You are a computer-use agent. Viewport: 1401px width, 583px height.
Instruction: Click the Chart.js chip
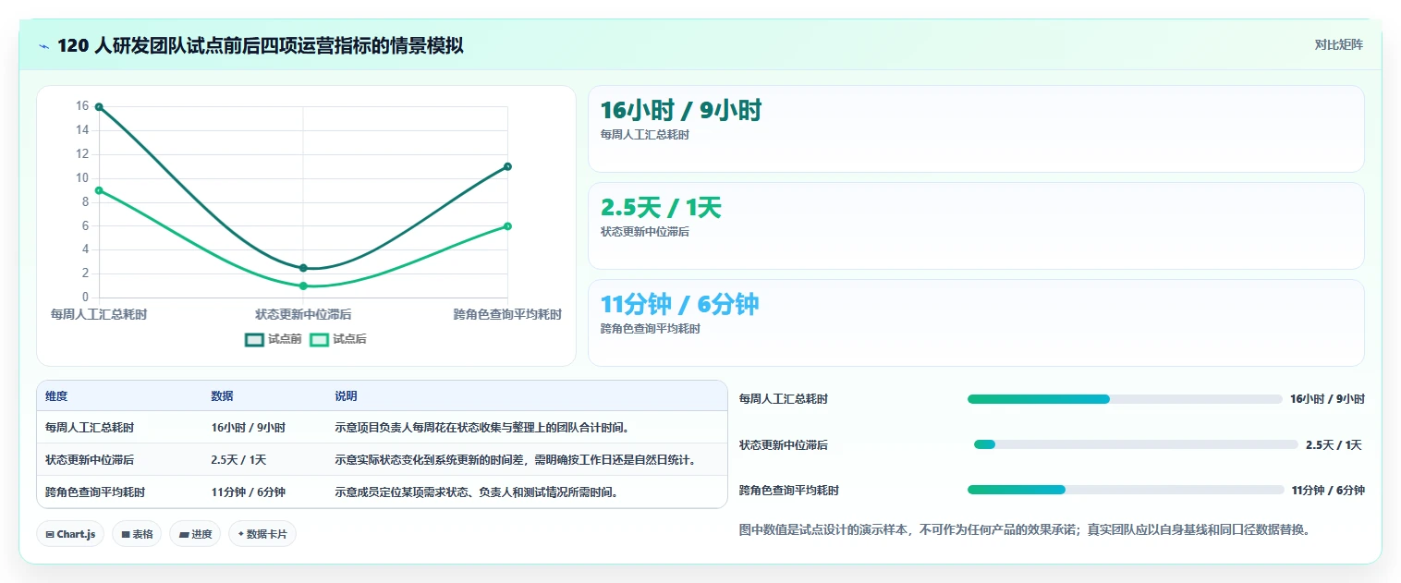point(71,534)
